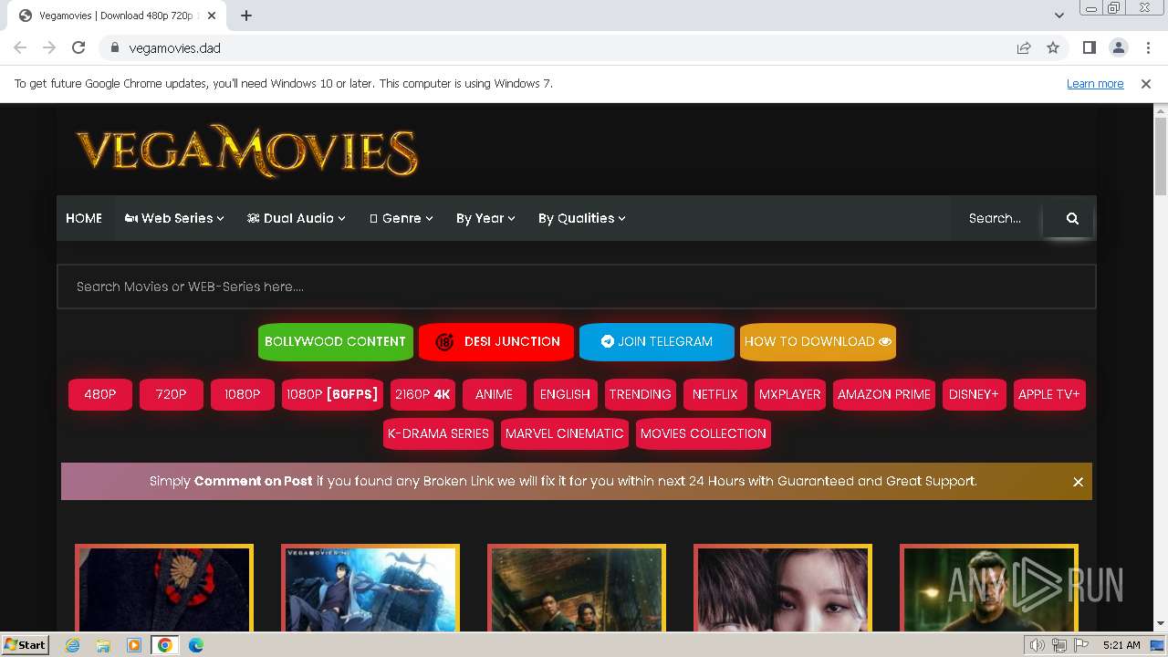The image size is (1168, 657).
Task: Open the fourth poster with woman's face
Action: (783, 589)
